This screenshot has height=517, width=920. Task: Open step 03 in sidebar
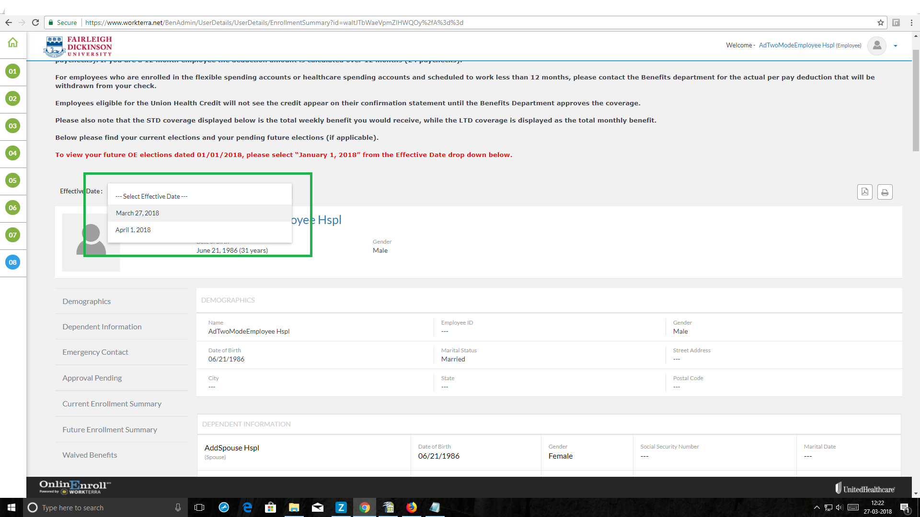[x=13, y=126]
